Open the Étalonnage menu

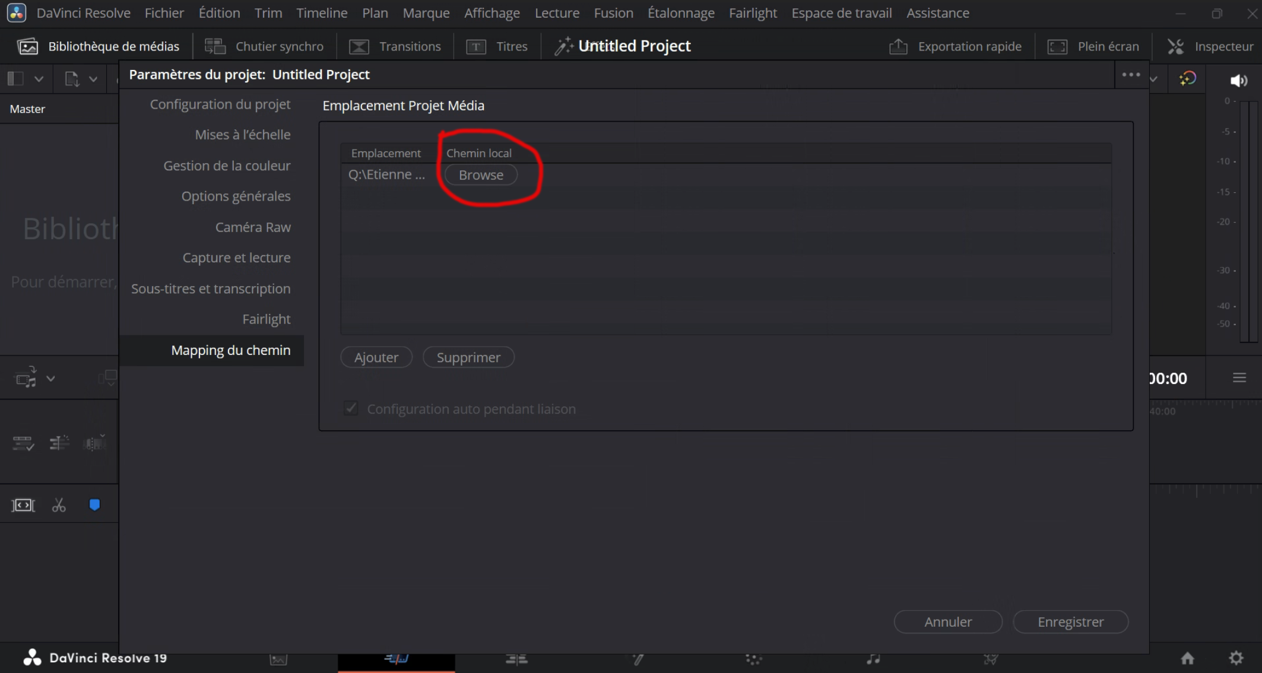pos(681,12)
